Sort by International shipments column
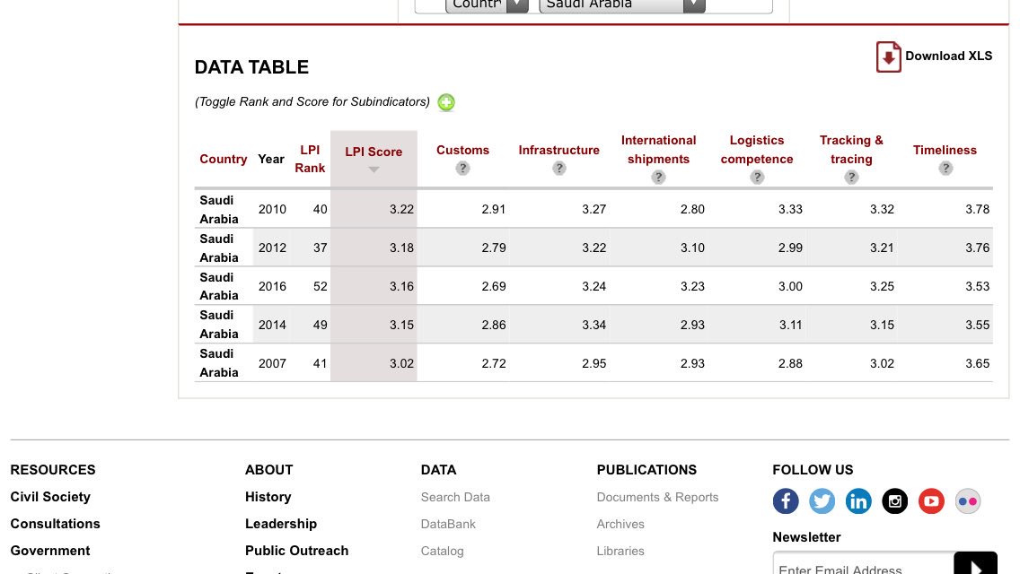The width and height of the screenshot is (1020, 574). point(658,150)
